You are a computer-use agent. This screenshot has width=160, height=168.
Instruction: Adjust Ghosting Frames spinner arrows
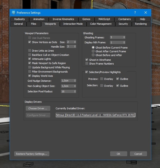pyautogui.click(x=124, y=37)
